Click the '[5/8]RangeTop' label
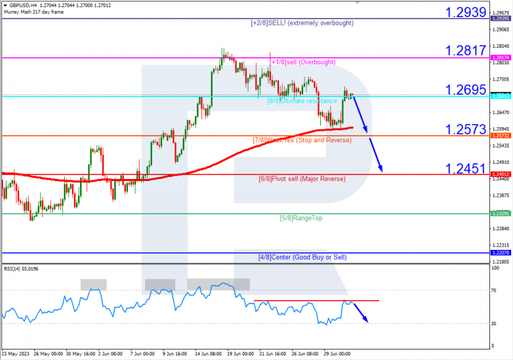This screenshot has height=360, width=513. 301,218
